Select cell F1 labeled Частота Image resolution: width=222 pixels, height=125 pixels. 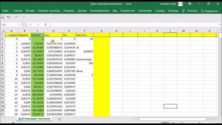pyautogui.click(x=85, y=35)
